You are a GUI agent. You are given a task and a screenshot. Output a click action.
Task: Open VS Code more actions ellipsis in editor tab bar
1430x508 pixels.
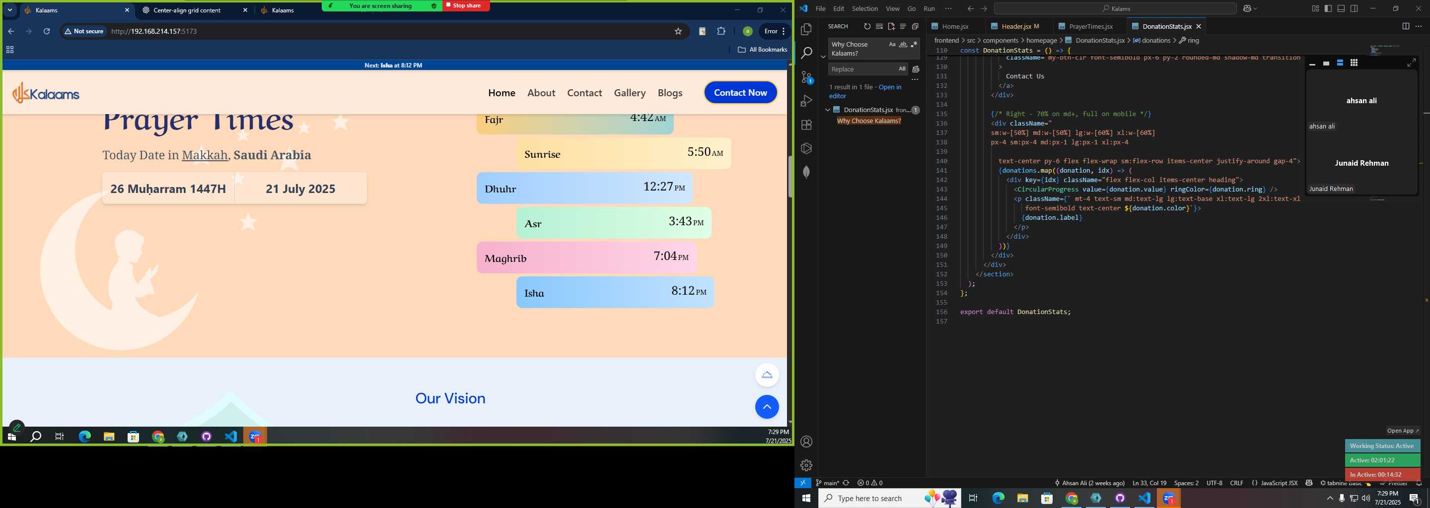tap(1419, 27)
